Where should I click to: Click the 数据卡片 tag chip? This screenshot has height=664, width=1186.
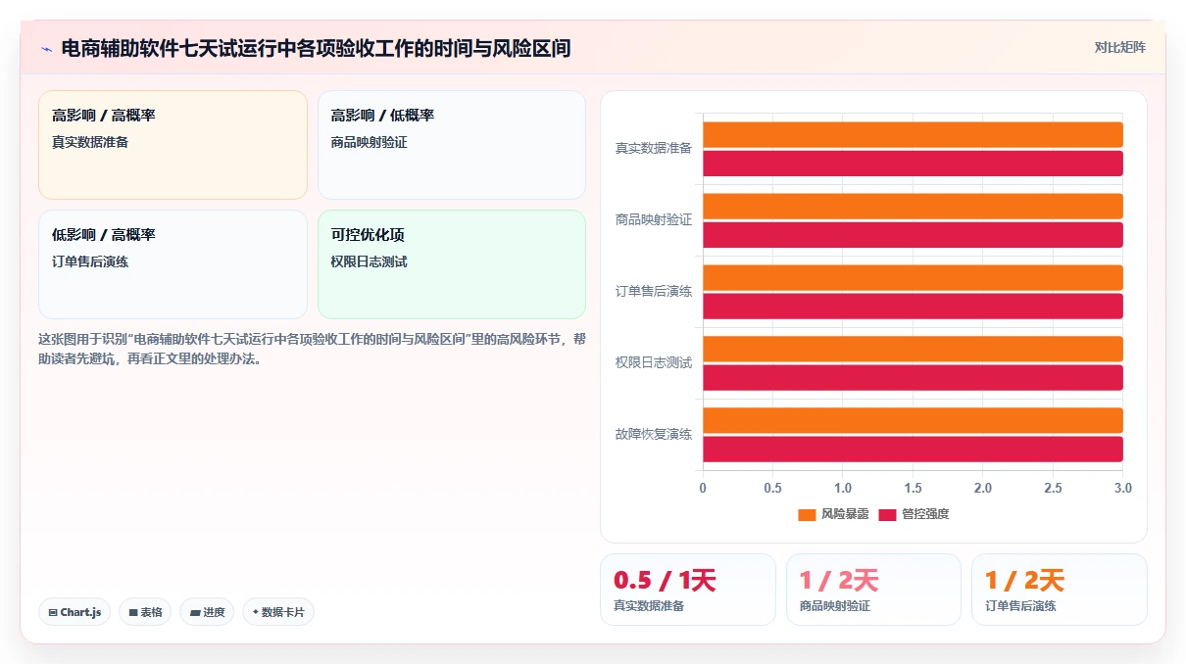click(278, 612)
